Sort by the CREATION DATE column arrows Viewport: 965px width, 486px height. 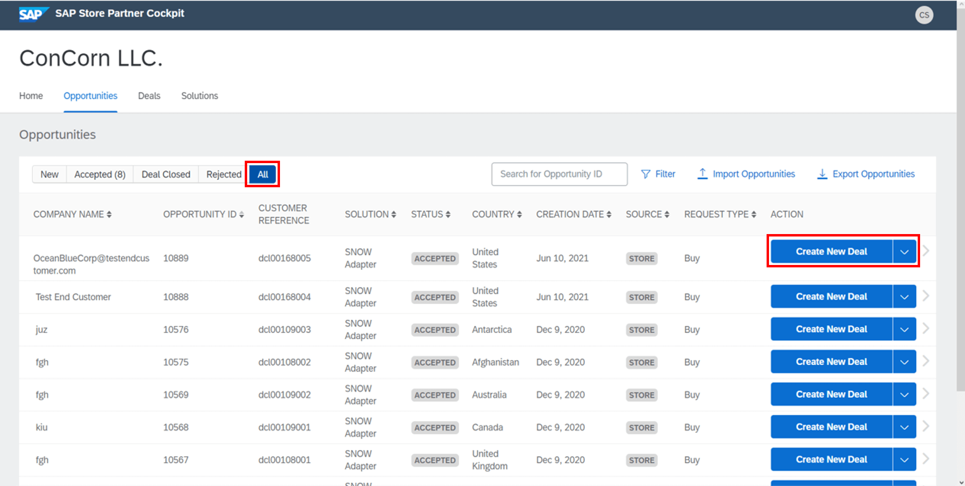[x=610, y=214]
